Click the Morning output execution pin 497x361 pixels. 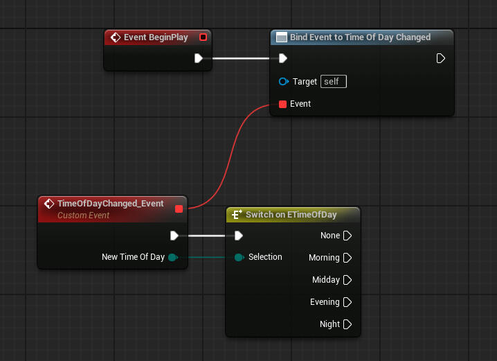tap(347, 258)
